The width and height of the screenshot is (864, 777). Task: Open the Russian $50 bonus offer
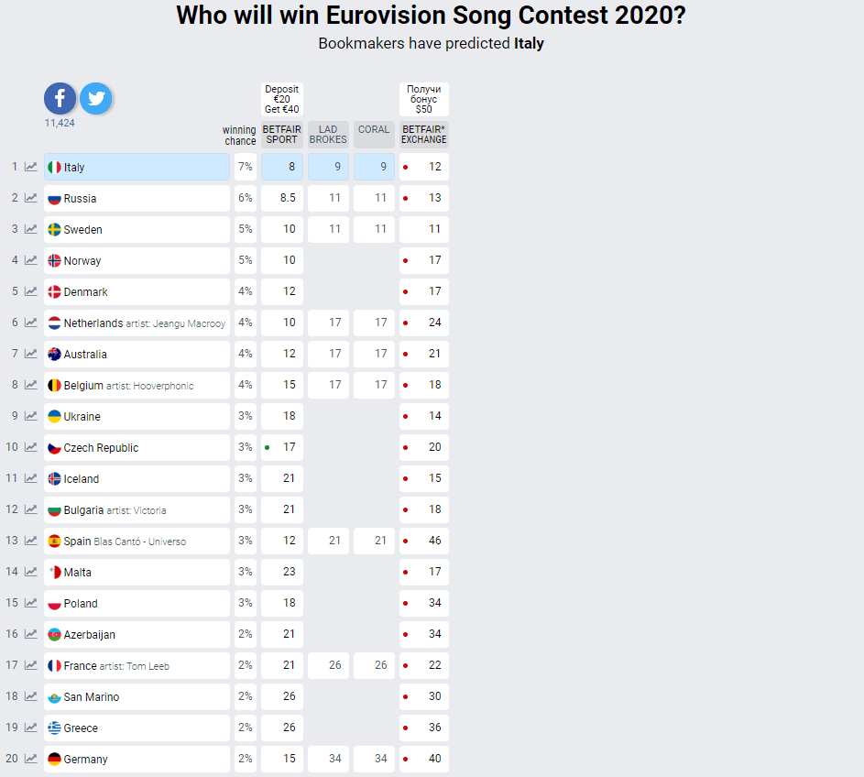[423, 99]
